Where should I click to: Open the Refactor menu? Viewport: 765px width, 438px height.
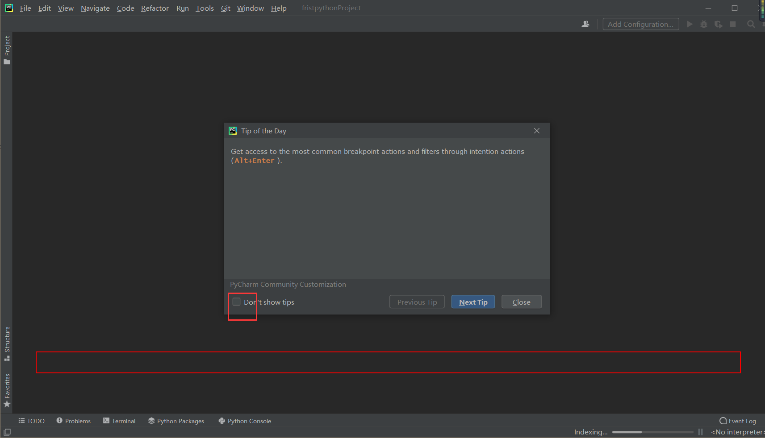155,8
